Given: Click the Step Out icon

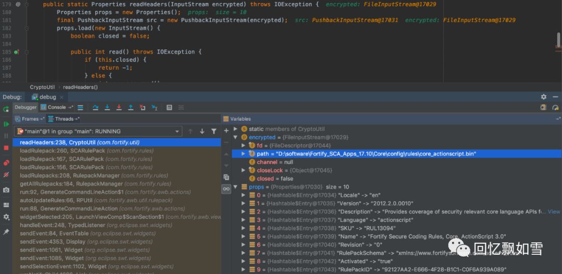Looking at the screenshot, I should tap(130, 108).
